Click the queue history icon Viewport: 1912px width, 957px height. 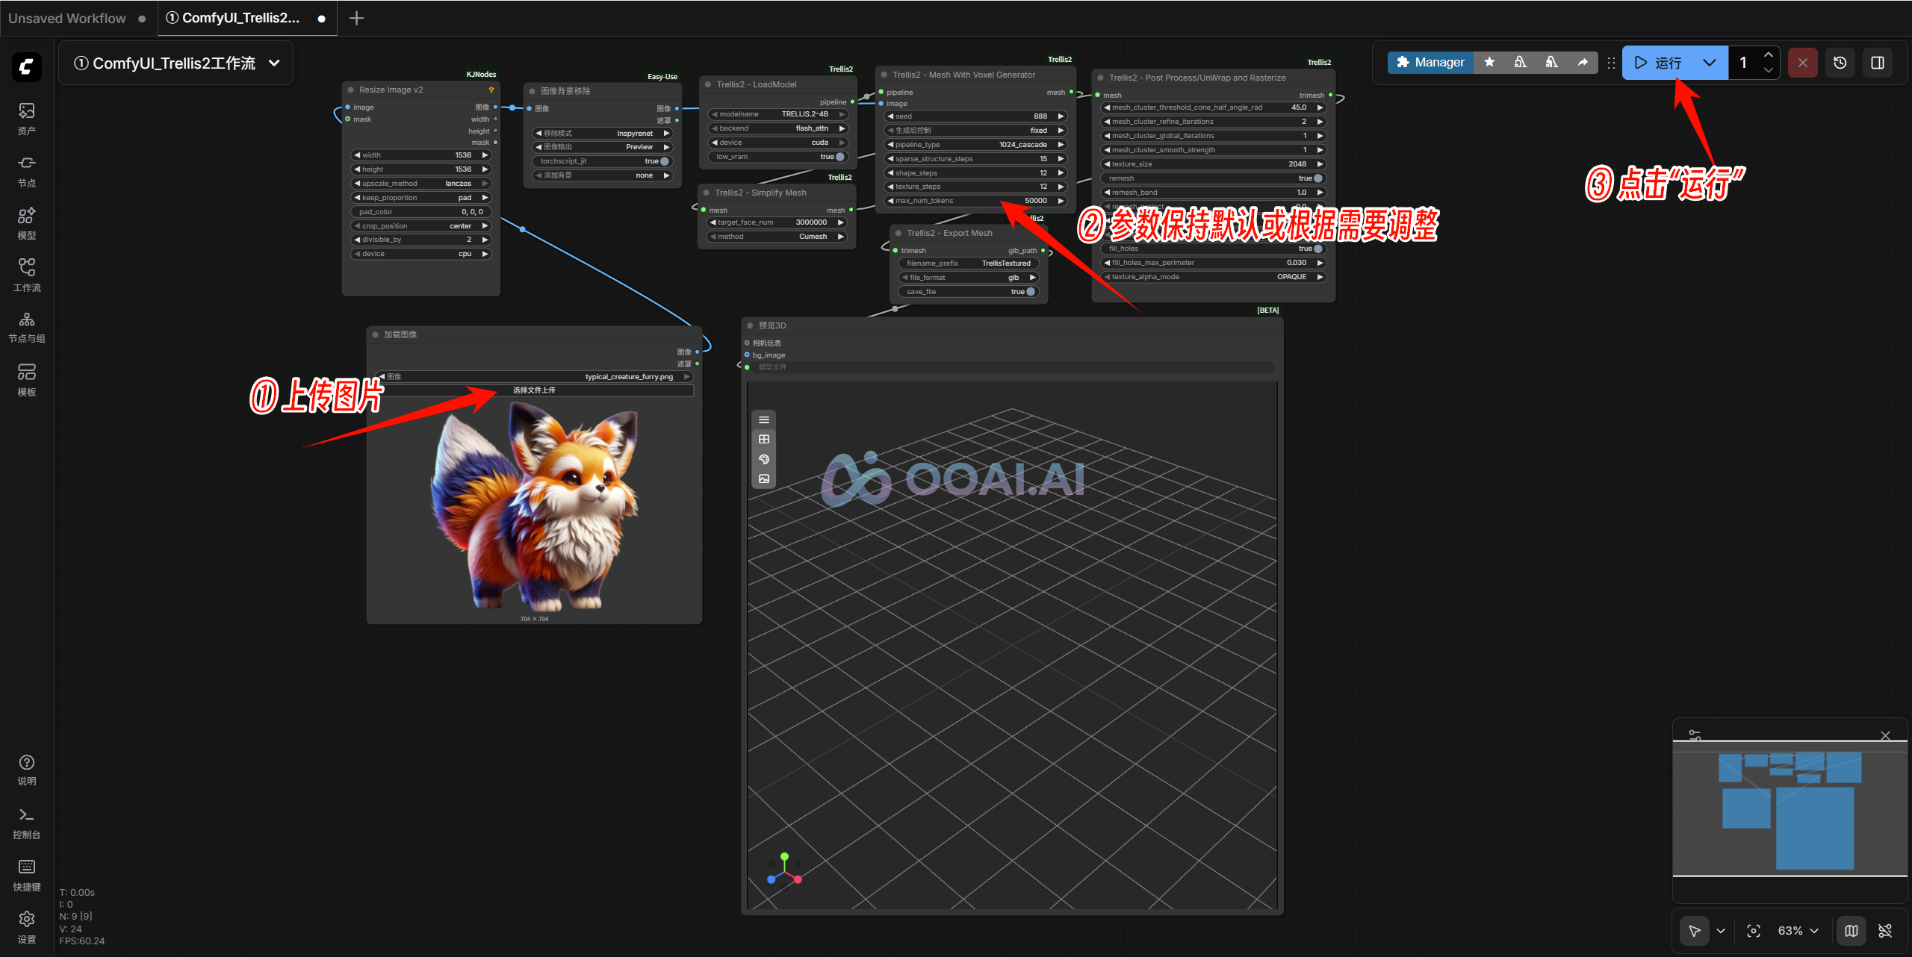click(x=1840, y=63)
